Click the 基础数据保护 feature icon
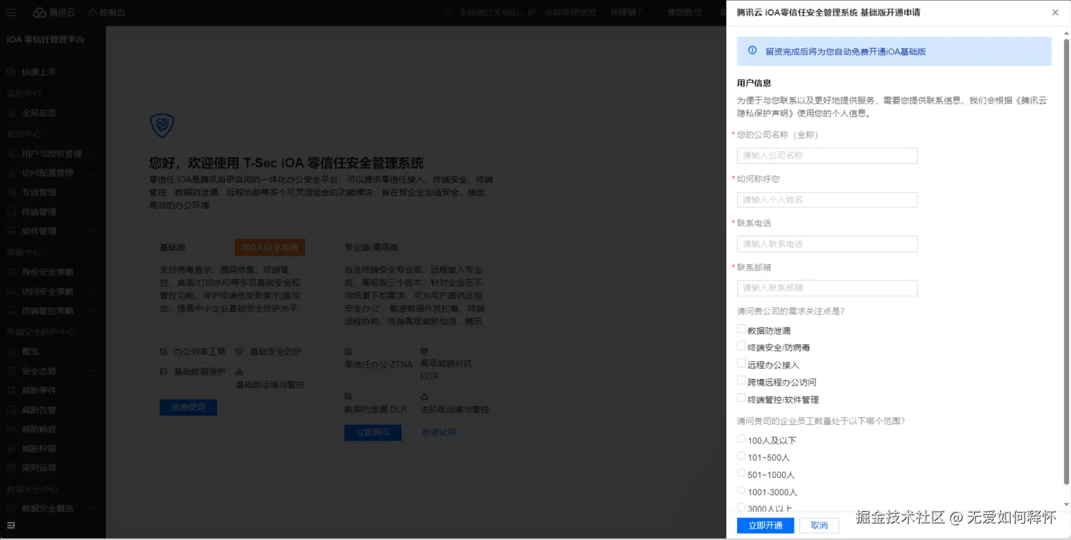The image size is (1071, 540). click(x=163, y=372)
